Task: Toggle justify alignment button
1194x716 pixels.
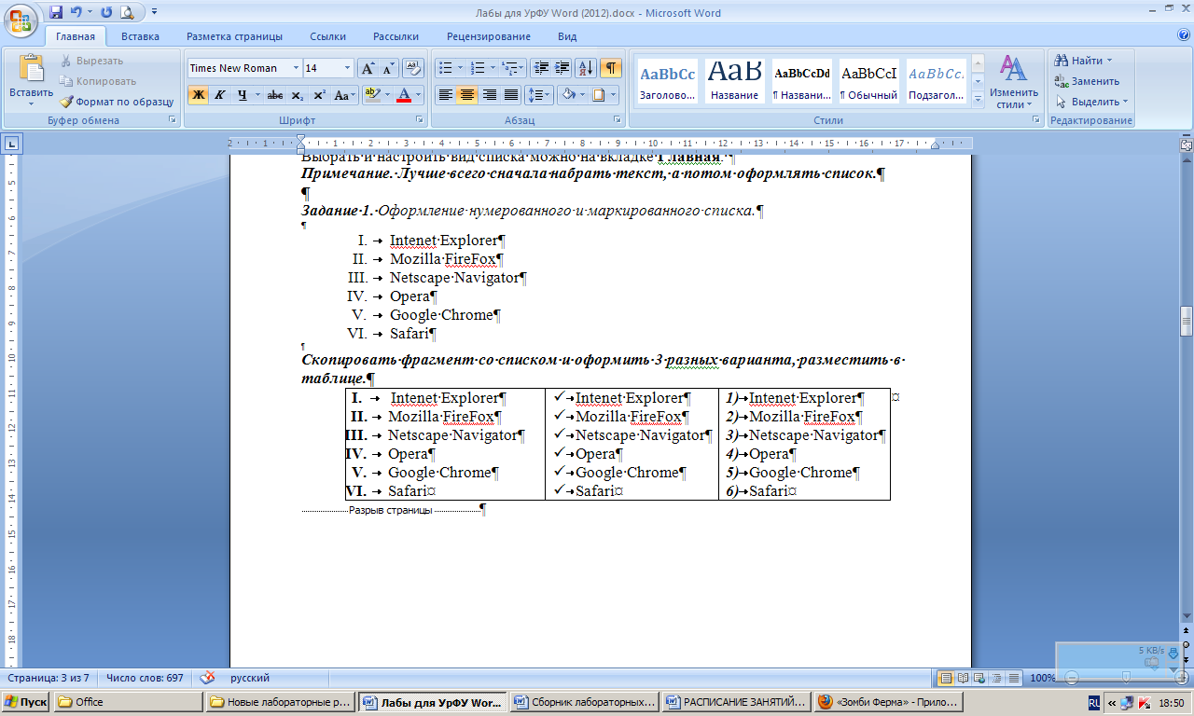Action: point(510,94)
